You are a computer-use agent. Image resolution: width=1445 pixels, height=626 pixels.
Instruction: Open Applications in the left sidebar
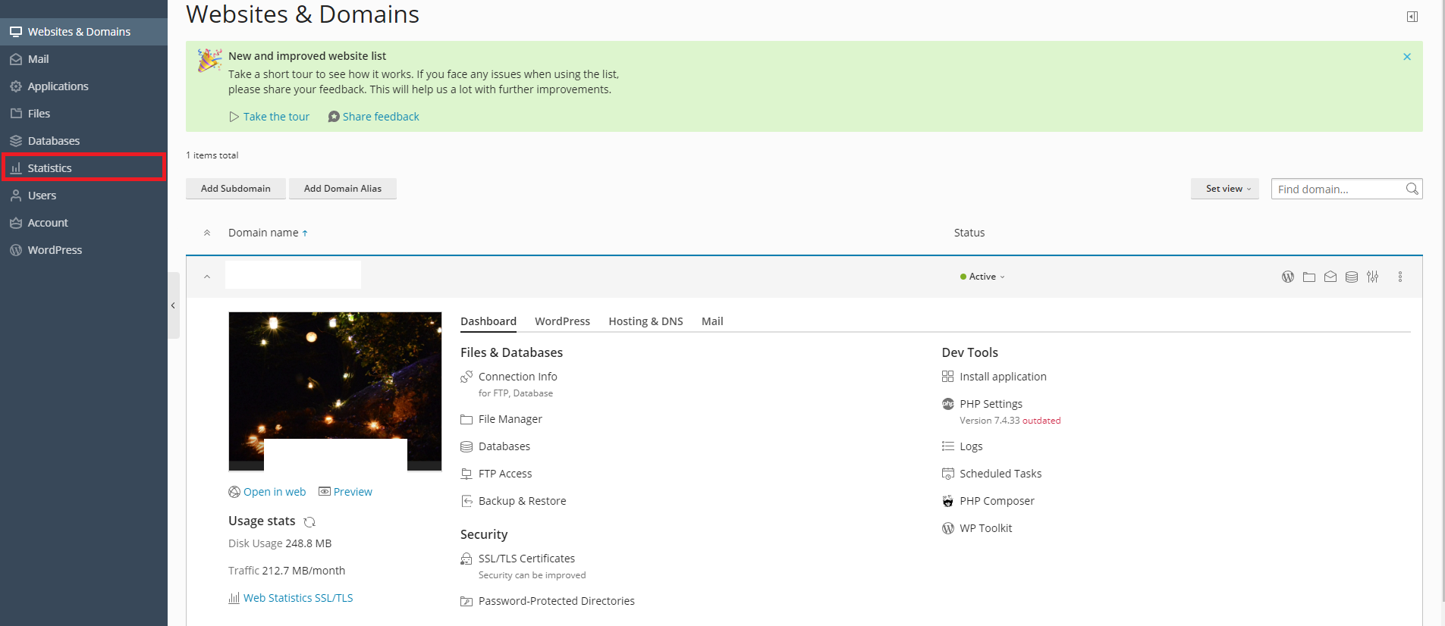(83, 86)
